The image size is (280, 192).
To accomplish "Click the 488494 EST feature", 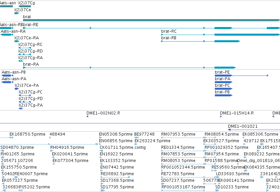I will tap(50, 138).
